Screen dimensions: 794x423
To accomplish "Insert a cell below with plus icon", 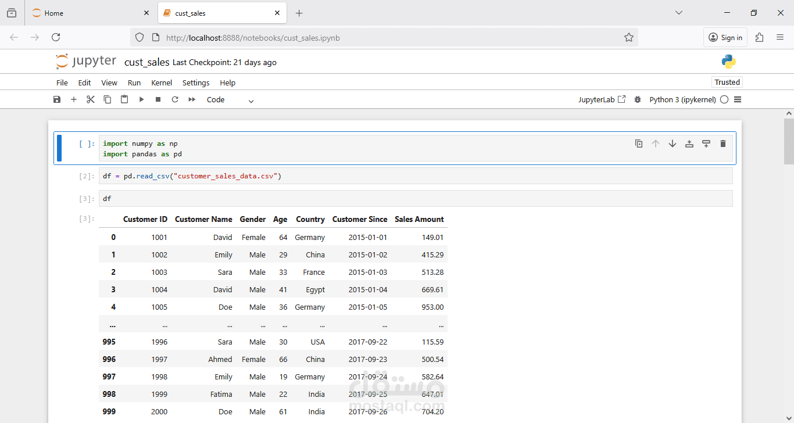I will coord(74,99).
